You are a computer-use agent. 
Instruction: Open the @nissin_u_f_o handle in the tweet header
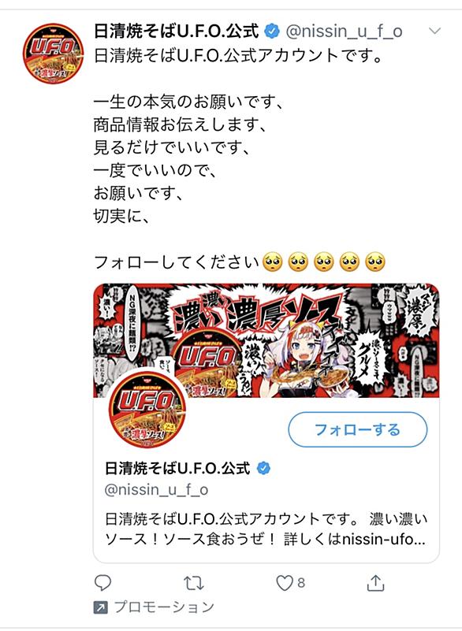click(x=344, y=32)
